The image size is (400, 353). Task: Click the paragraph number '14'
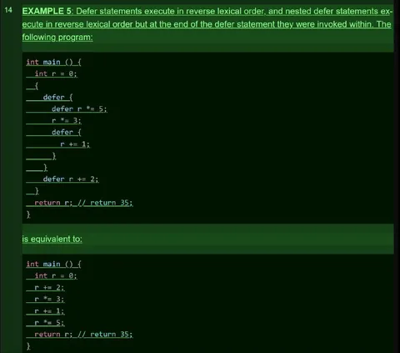(8, 10)
